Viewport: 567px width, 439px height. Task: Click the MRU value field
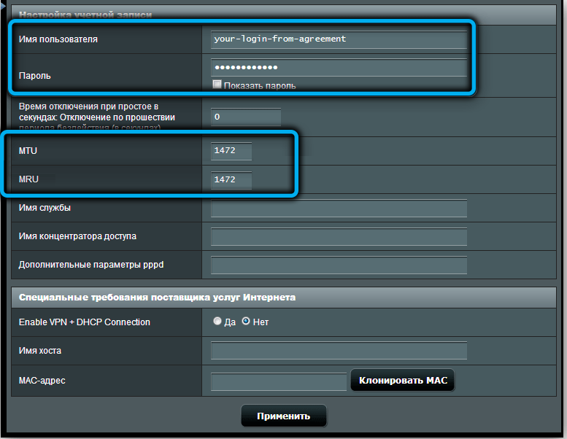click(231, 180)
